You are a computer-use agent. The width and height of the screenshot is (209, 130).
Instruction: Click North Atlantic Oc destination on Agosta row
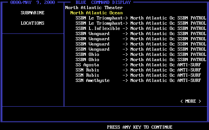pyautogui.click(x=153, y=65)
